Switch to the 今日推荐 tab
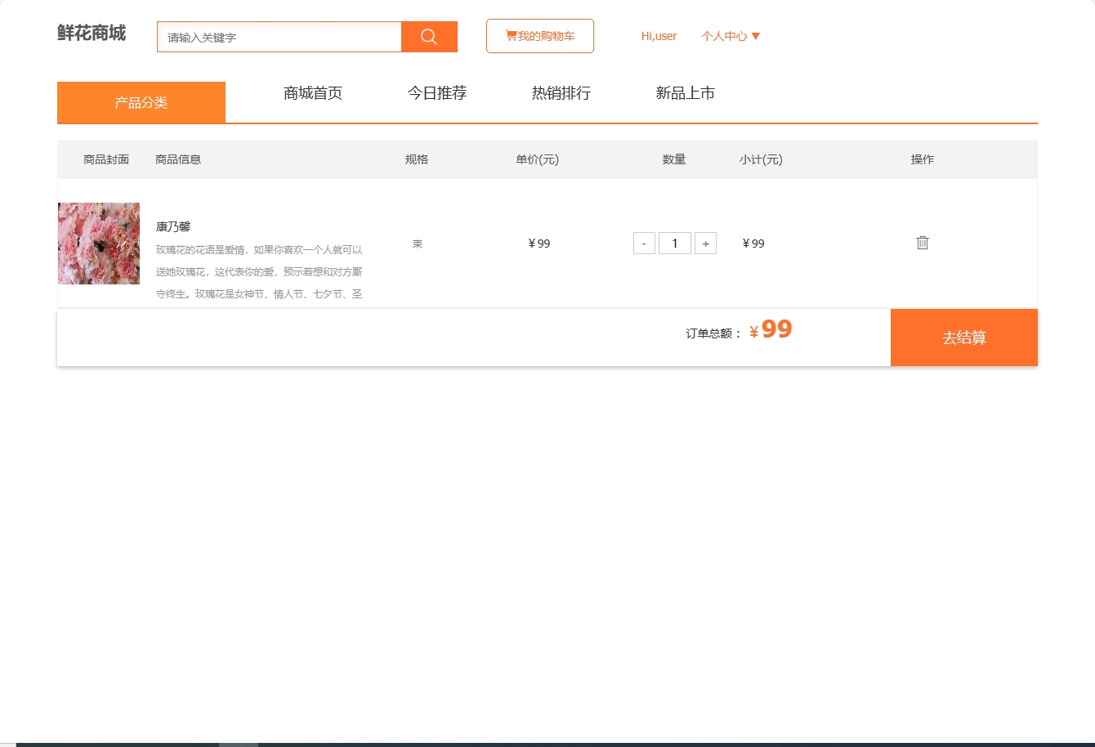 [436, 93]
